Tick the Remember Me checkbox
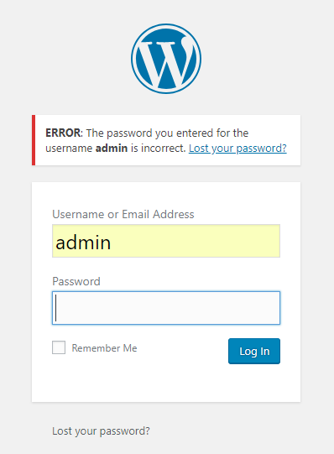This screenshot has height=454, width=334. tap(59, 347)
